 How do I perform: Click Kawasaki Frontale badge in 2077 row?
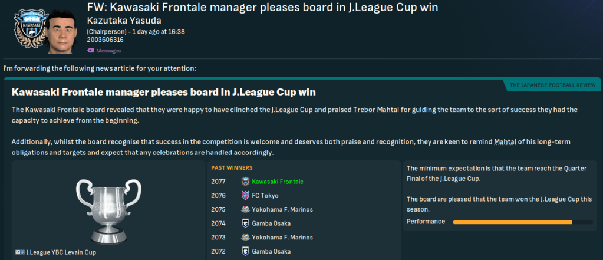coord(245,182)
